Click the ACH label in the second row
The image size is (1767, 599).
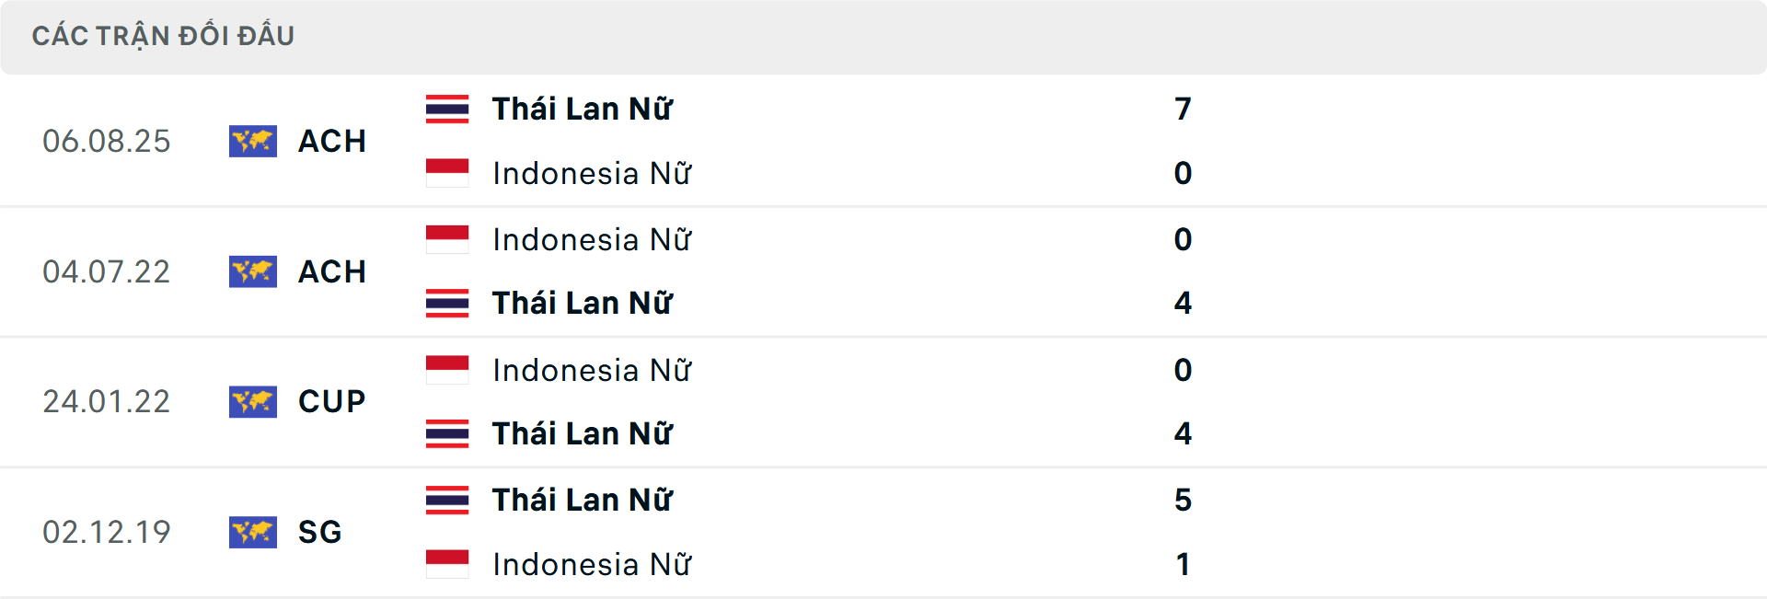(331, 271)
